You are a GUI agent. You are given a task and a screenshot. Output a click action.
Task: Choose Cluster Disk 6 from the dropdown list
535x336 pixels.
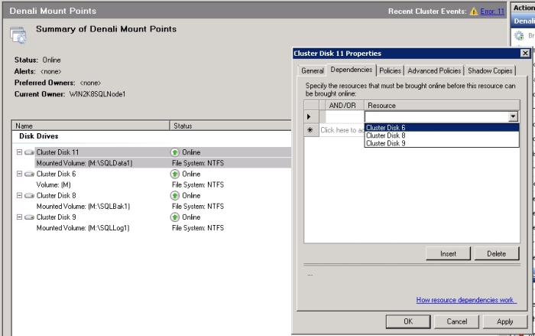click(x=386, y=128)
